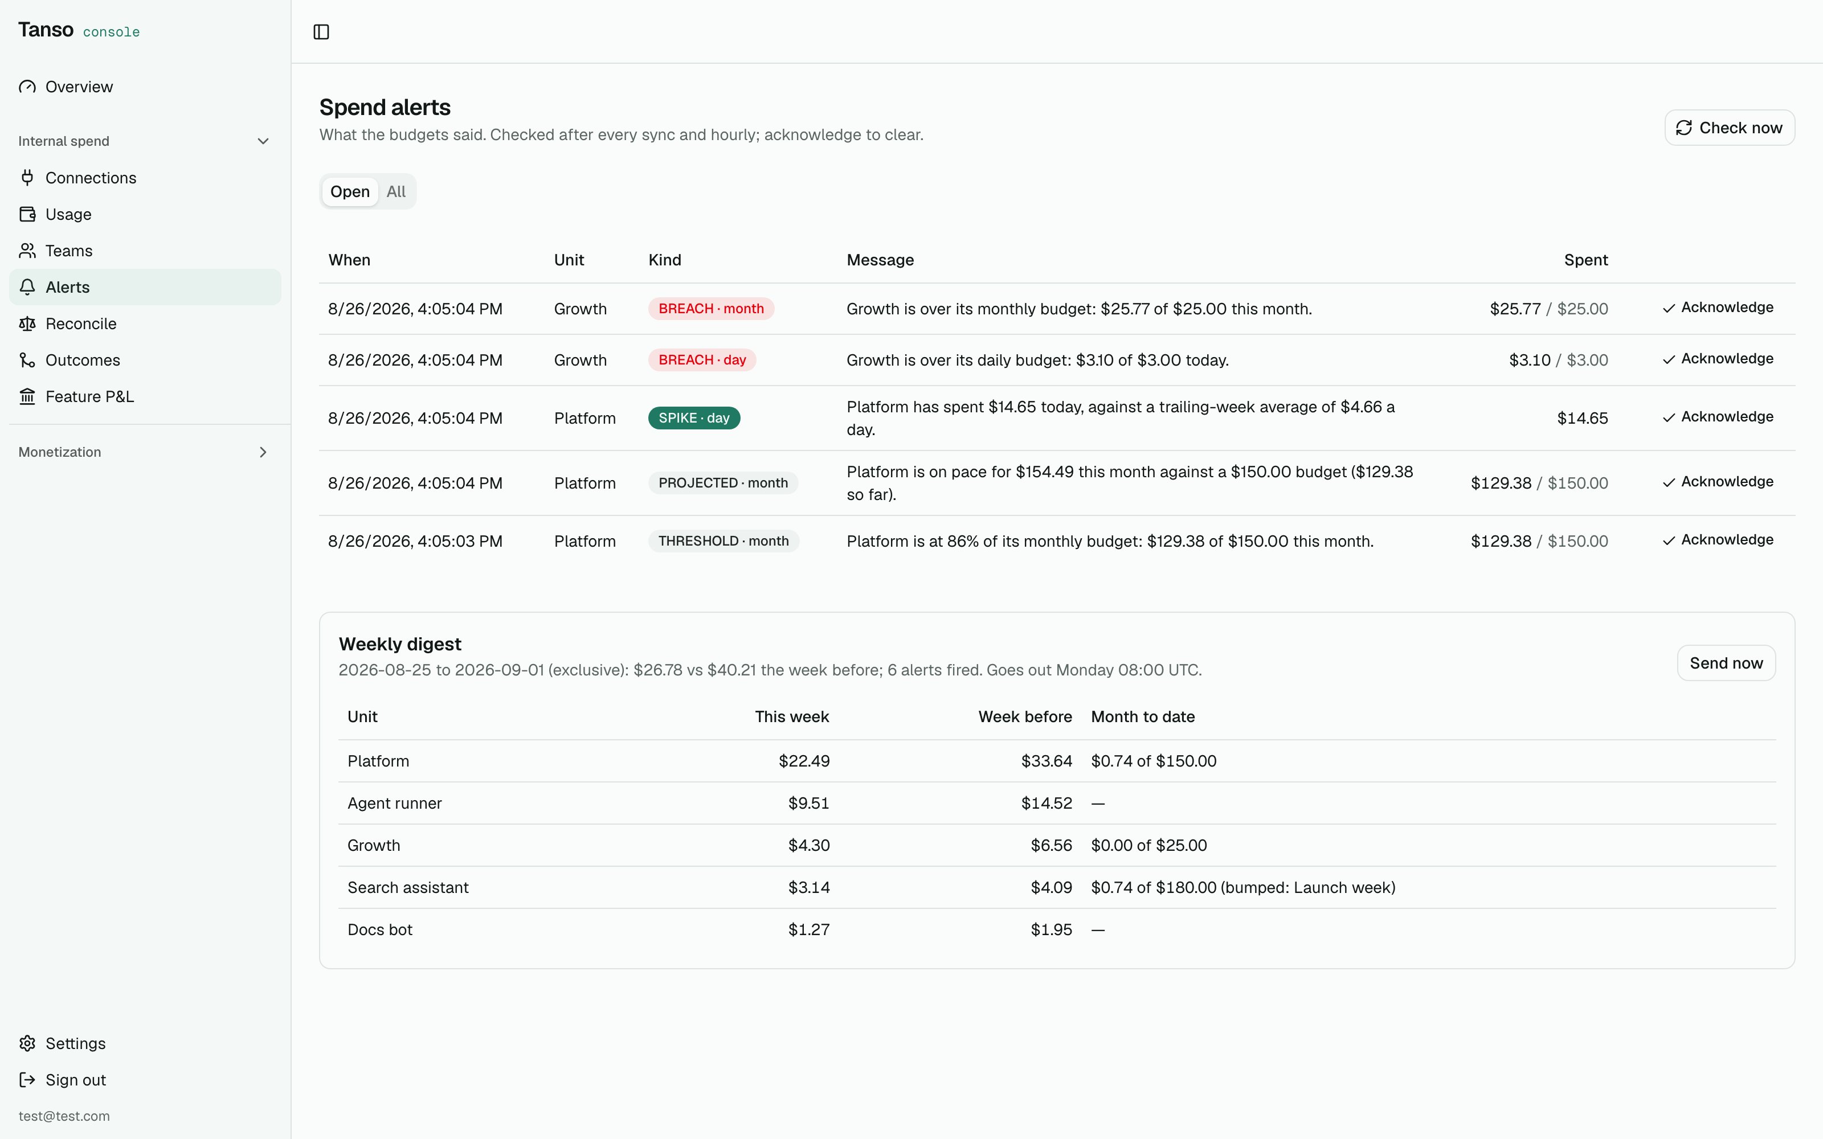Click the Sign out arrow icon
Viewport: 1823px width, 1139px height.
27,1080
